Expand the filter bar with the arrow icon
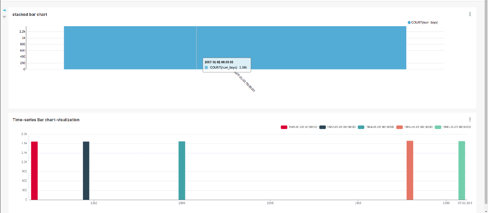The width and height of the screenshot is (488, 213). (x=4, y=10)
